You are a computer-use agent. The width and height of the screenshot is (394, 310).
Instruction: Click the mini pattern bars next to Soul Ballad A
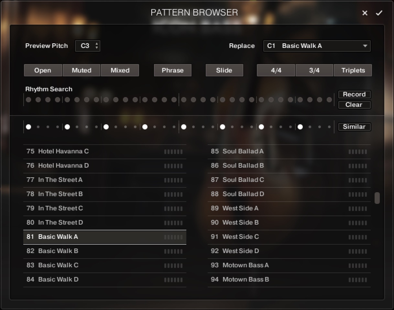[x=358, y=151]
